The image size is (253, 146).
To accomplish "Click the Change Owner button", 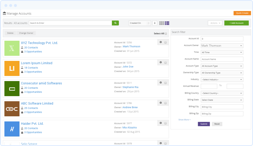I will pos(26,33).
